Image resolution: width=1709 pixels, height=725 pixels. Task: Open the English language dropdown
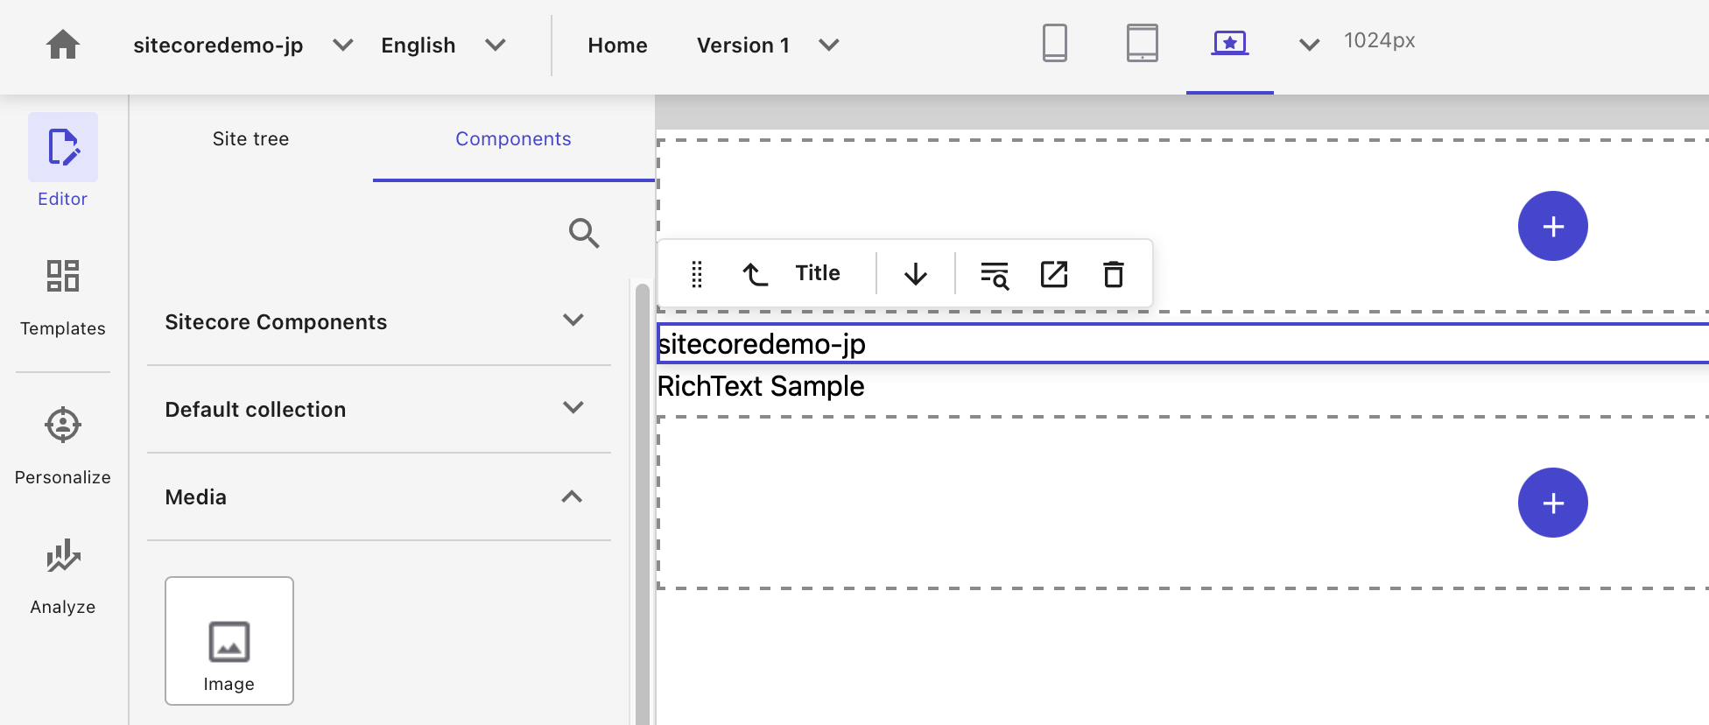coord(443,45)
